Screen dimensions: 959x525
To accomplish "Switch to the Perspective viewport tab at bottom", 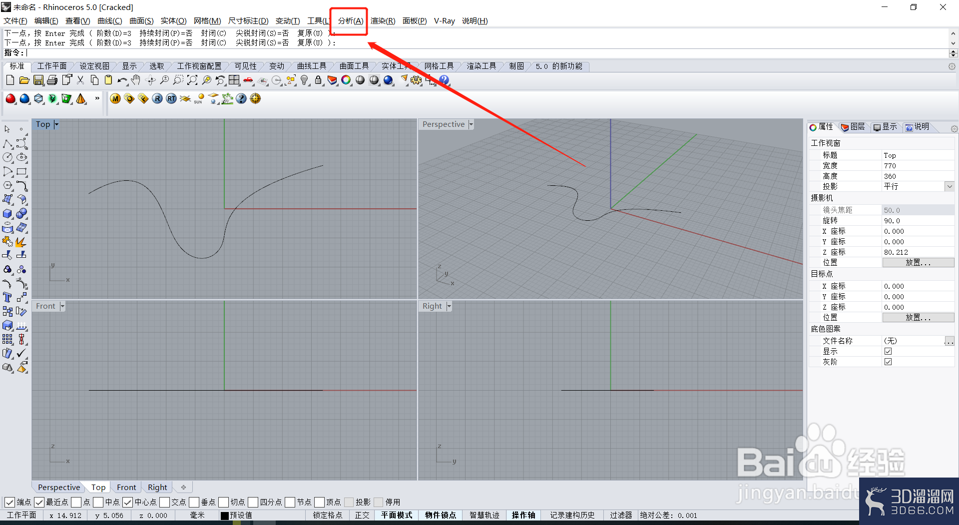I will point(59,487).
